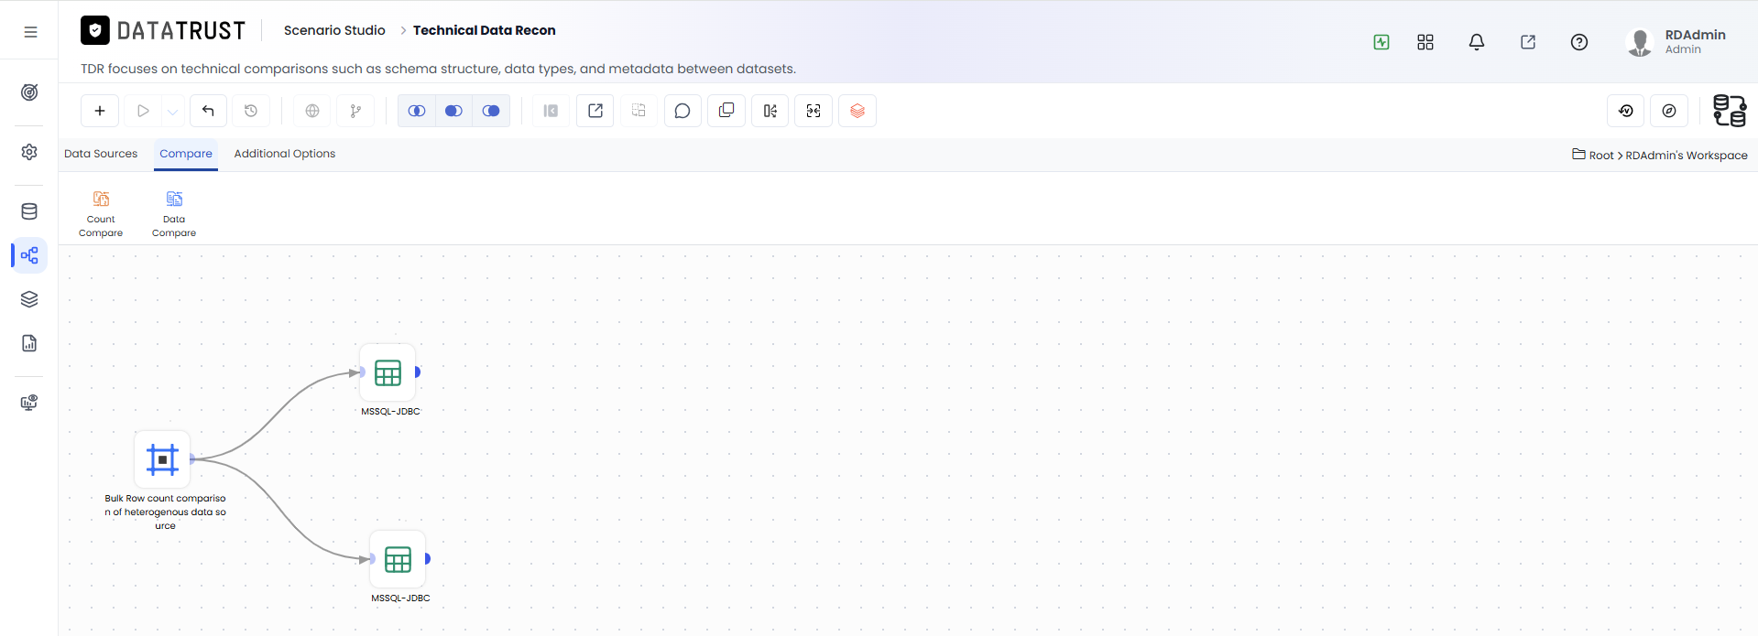The image size is (1758, 636).
Task: Open the comment bubble toolbar icon
Action: tap(682, 111)
